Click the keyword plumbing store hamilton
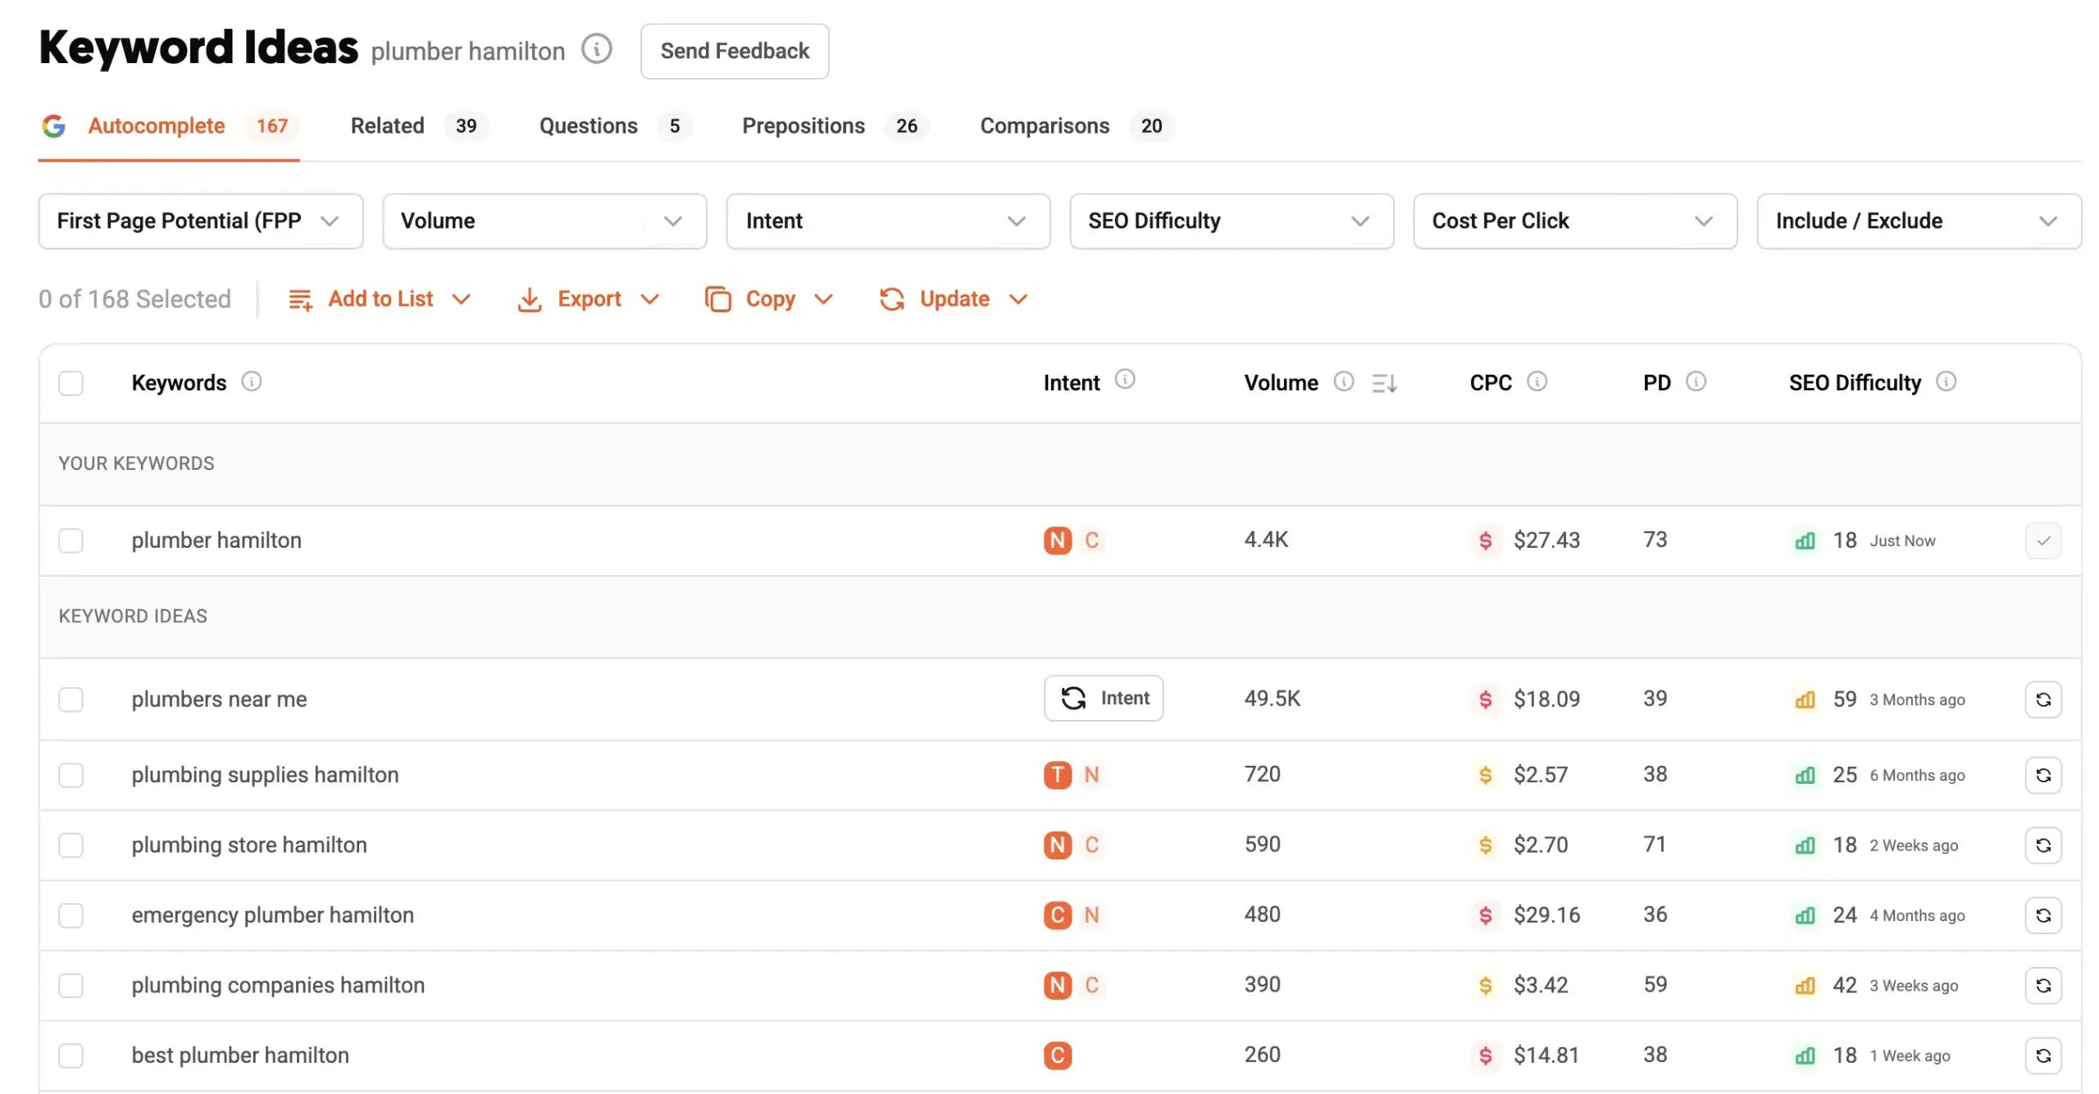Viewport: 2099px width, 1094px height. click(x=249, y=844)
